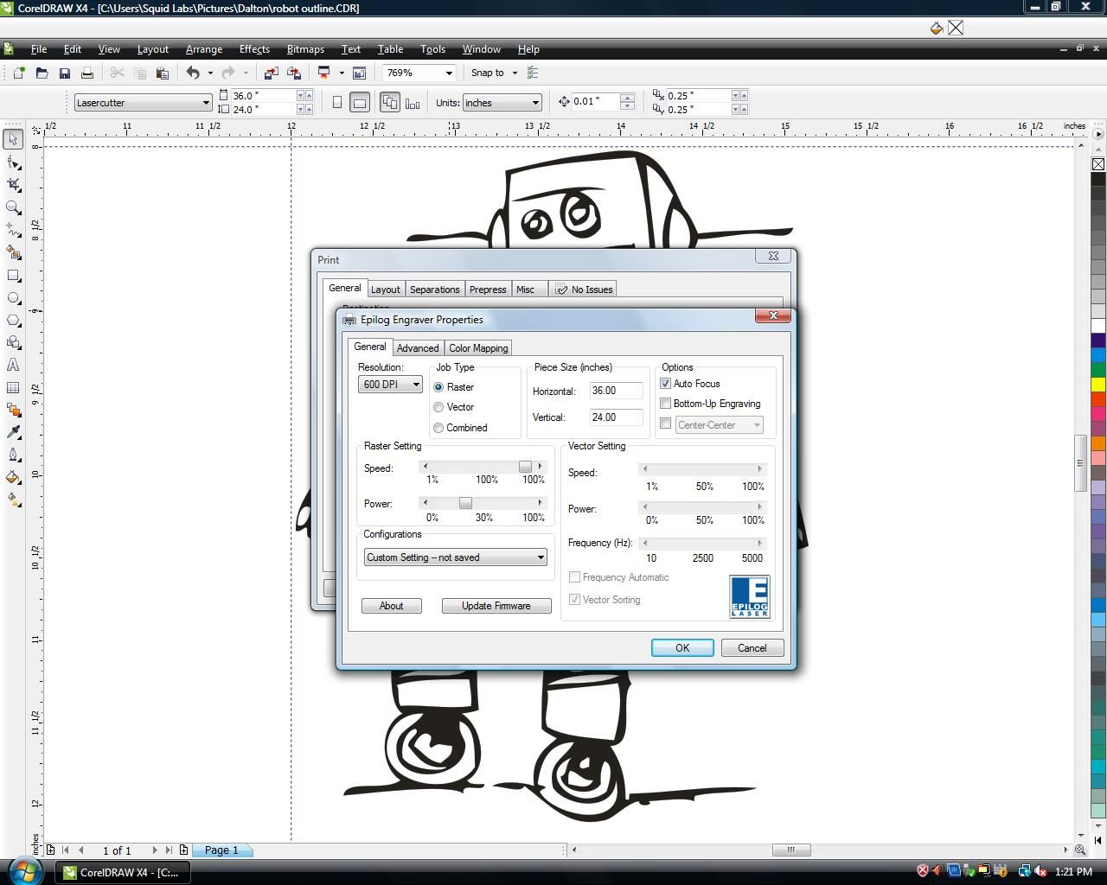
Task: Select the Vector job type radio button
Action: pyautogui.click(x=438, y=407)
